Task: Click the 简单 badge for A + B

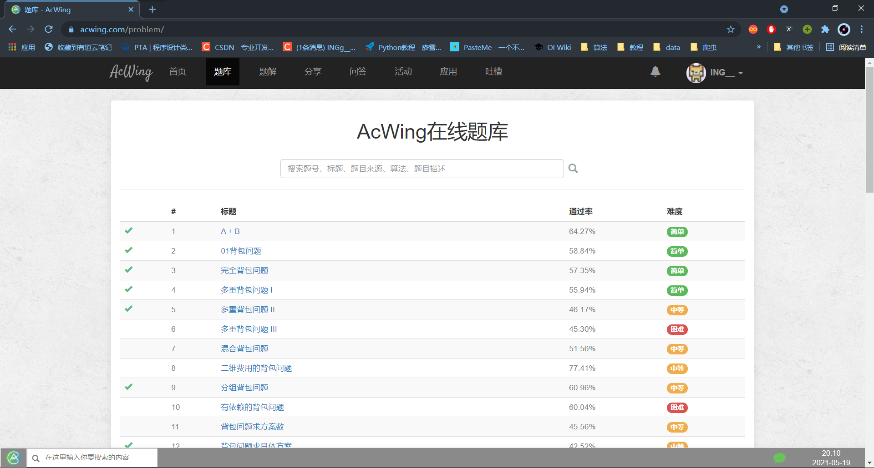Action: (677, 232)
